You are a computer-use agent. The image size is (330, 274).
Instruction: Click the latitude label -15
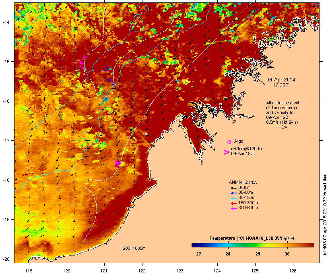click(x=6, y=62)
